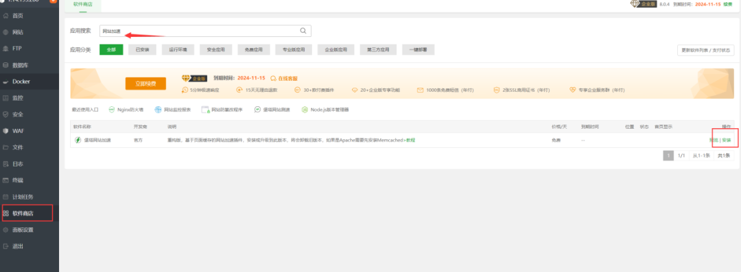Open the 日志 logs sidebar icon

[5, 164]
